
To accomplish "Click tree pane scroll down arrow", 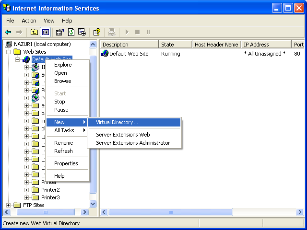I will (93, 204).
